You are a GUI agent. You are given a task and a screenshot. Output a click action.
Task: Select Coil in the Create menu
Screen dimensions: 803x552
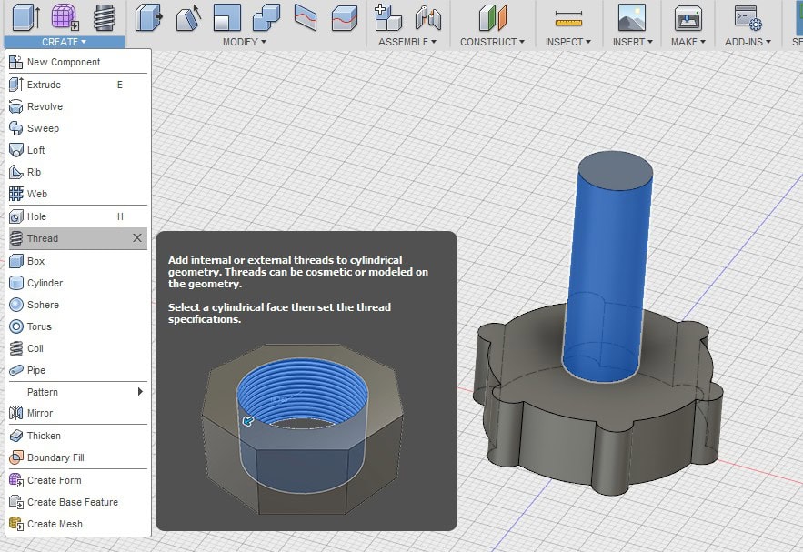(35, 348)
